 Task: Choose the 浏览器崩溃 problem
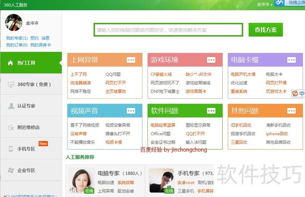click(80, 83)
